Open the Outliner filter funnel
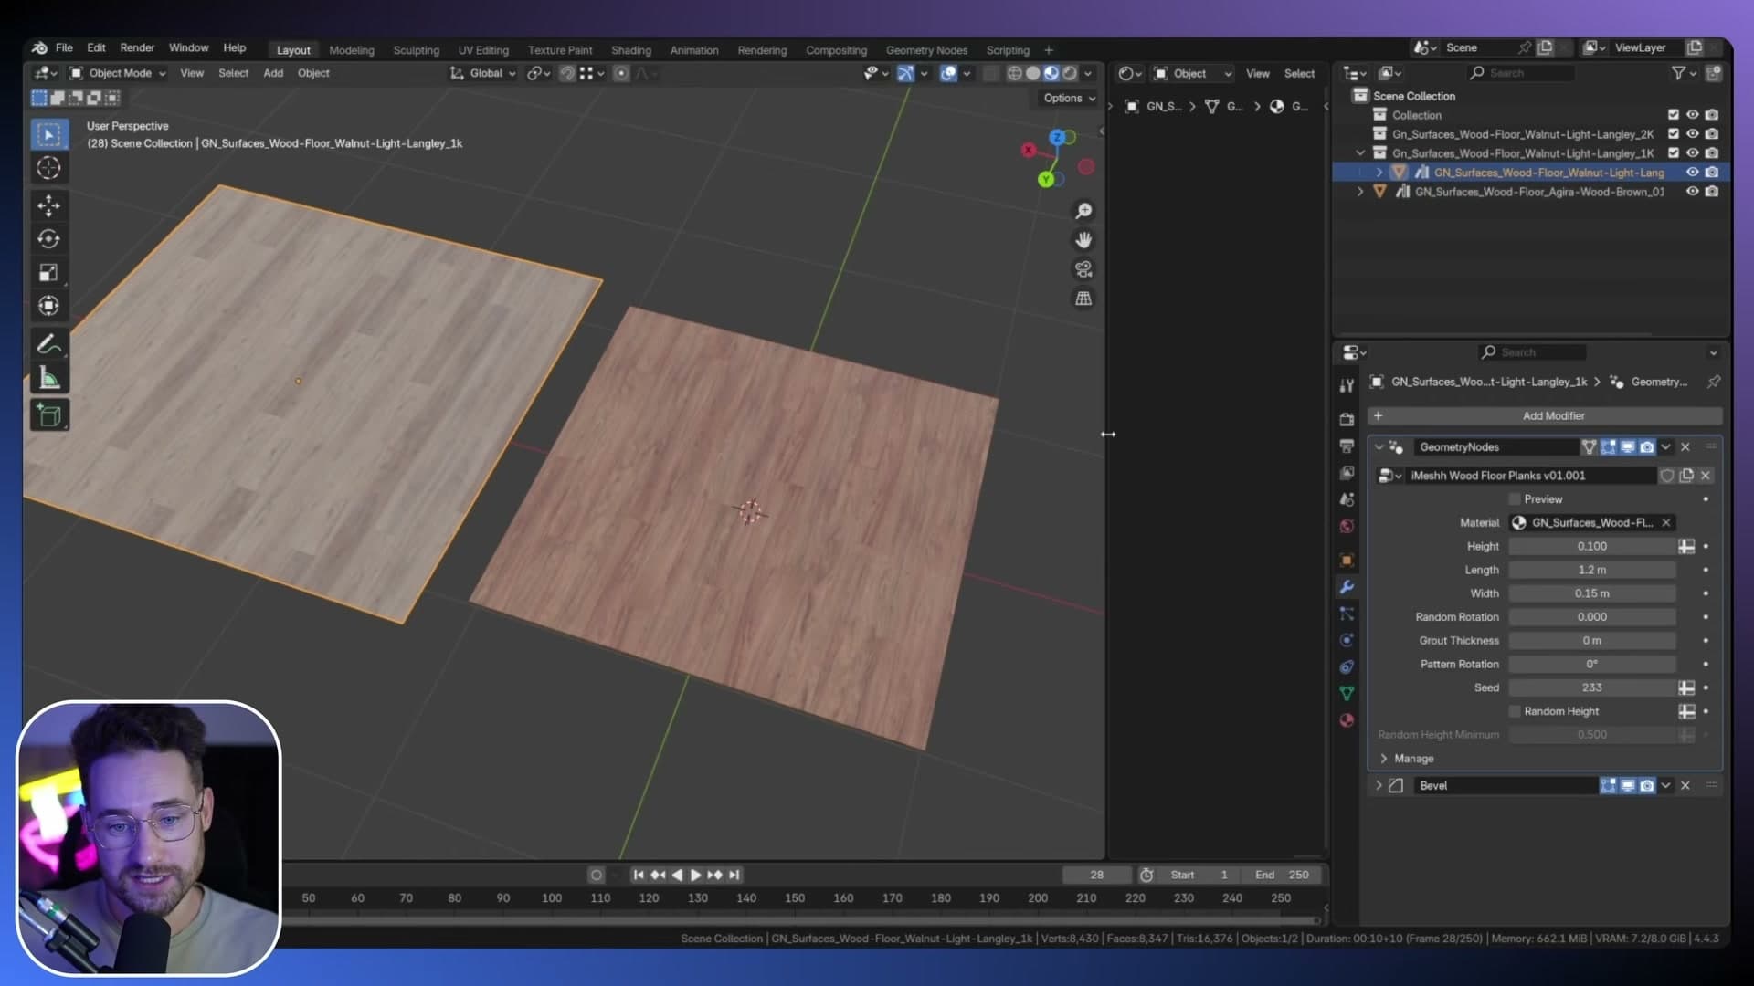The width and height of the screenshot is (1754, 986). [1678, 73]
